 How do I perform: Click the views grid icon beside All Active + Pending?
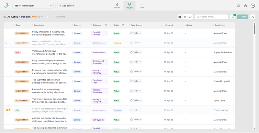coord(5,17)
